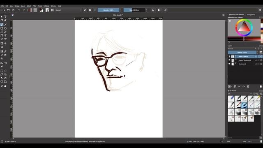Open the Settings menu

tap(46, 6)
